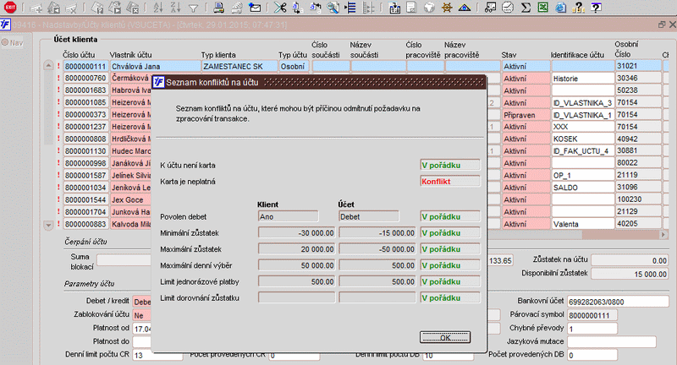Select owner Chválová Jana cell
677x365 pixels.
pos(155,67)
